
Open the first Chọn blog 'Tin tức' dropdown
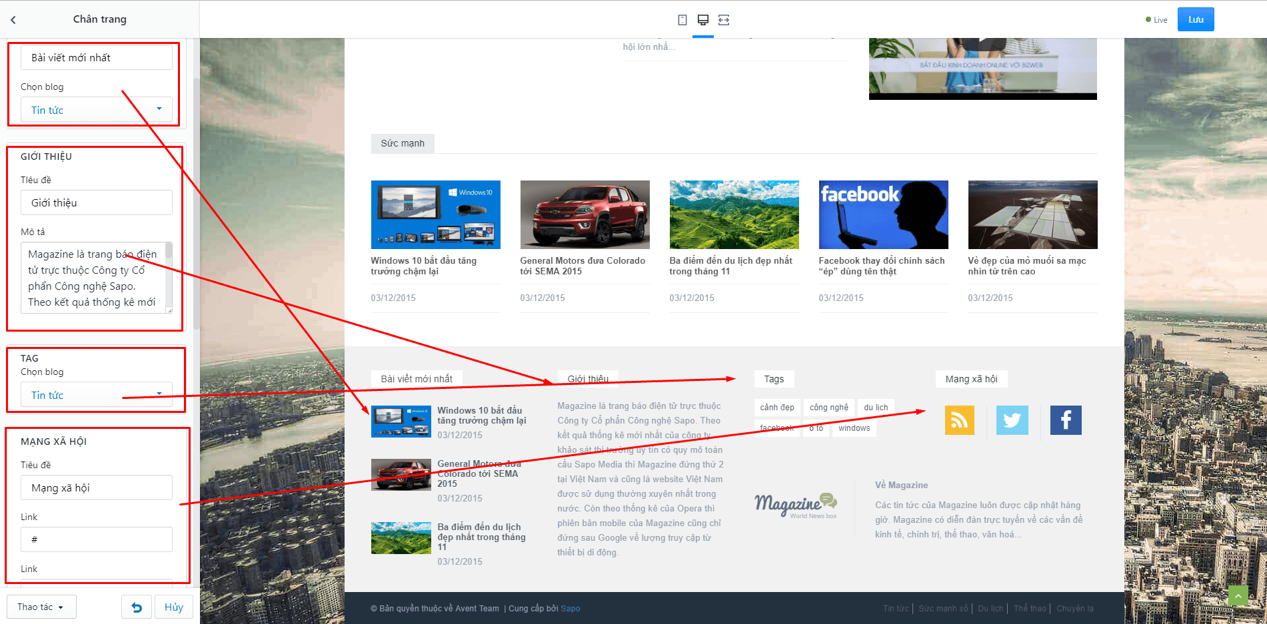click(97, 110)
